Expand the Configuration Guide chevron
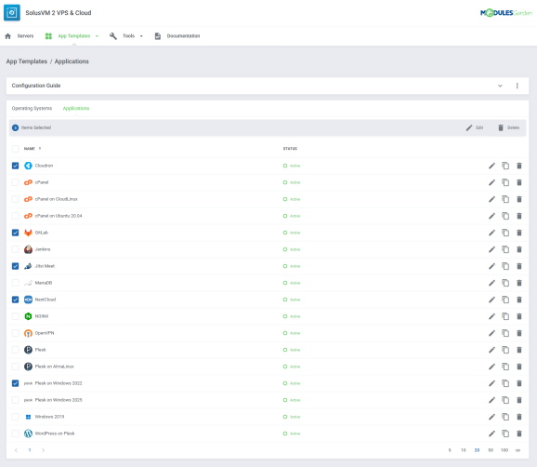Screen dimensions: 537x467 click(500, 86)
